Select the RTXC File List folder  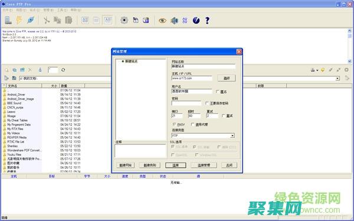point(15,142)
